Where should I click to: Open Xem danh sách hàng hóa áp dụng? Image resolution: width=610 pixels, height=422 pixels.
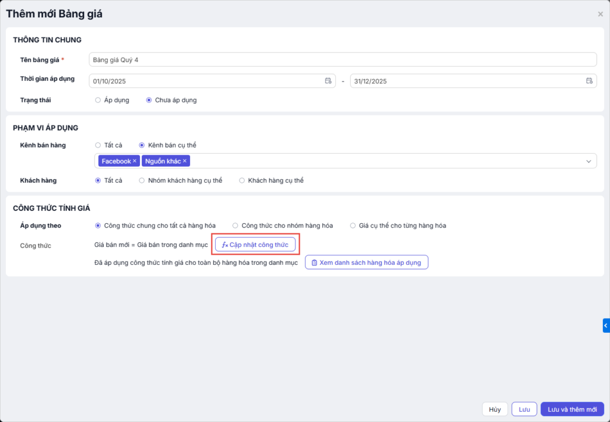coord(366,262)
